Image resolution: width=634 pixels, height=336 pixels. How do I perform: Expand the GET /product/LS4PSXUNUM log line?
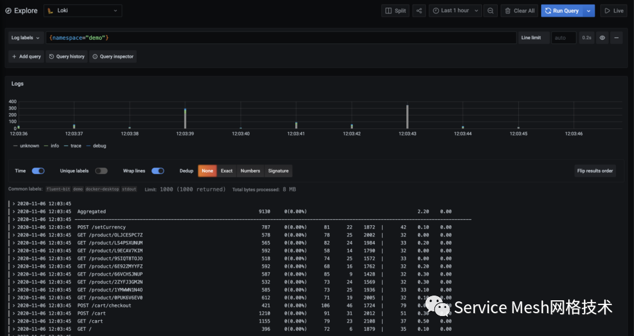coord(14,243)
